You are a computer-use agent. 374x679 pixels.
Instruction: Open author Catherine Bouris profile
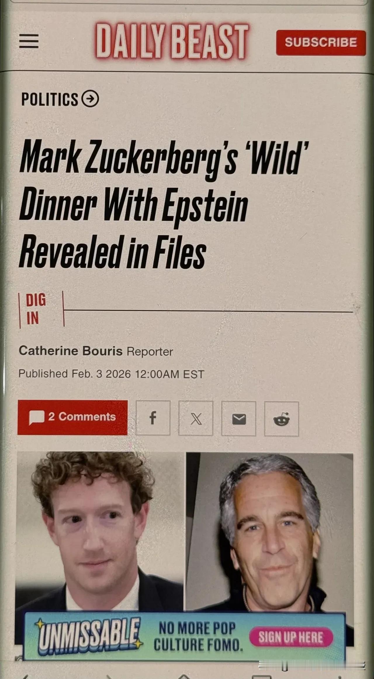(x=70, y=351)
